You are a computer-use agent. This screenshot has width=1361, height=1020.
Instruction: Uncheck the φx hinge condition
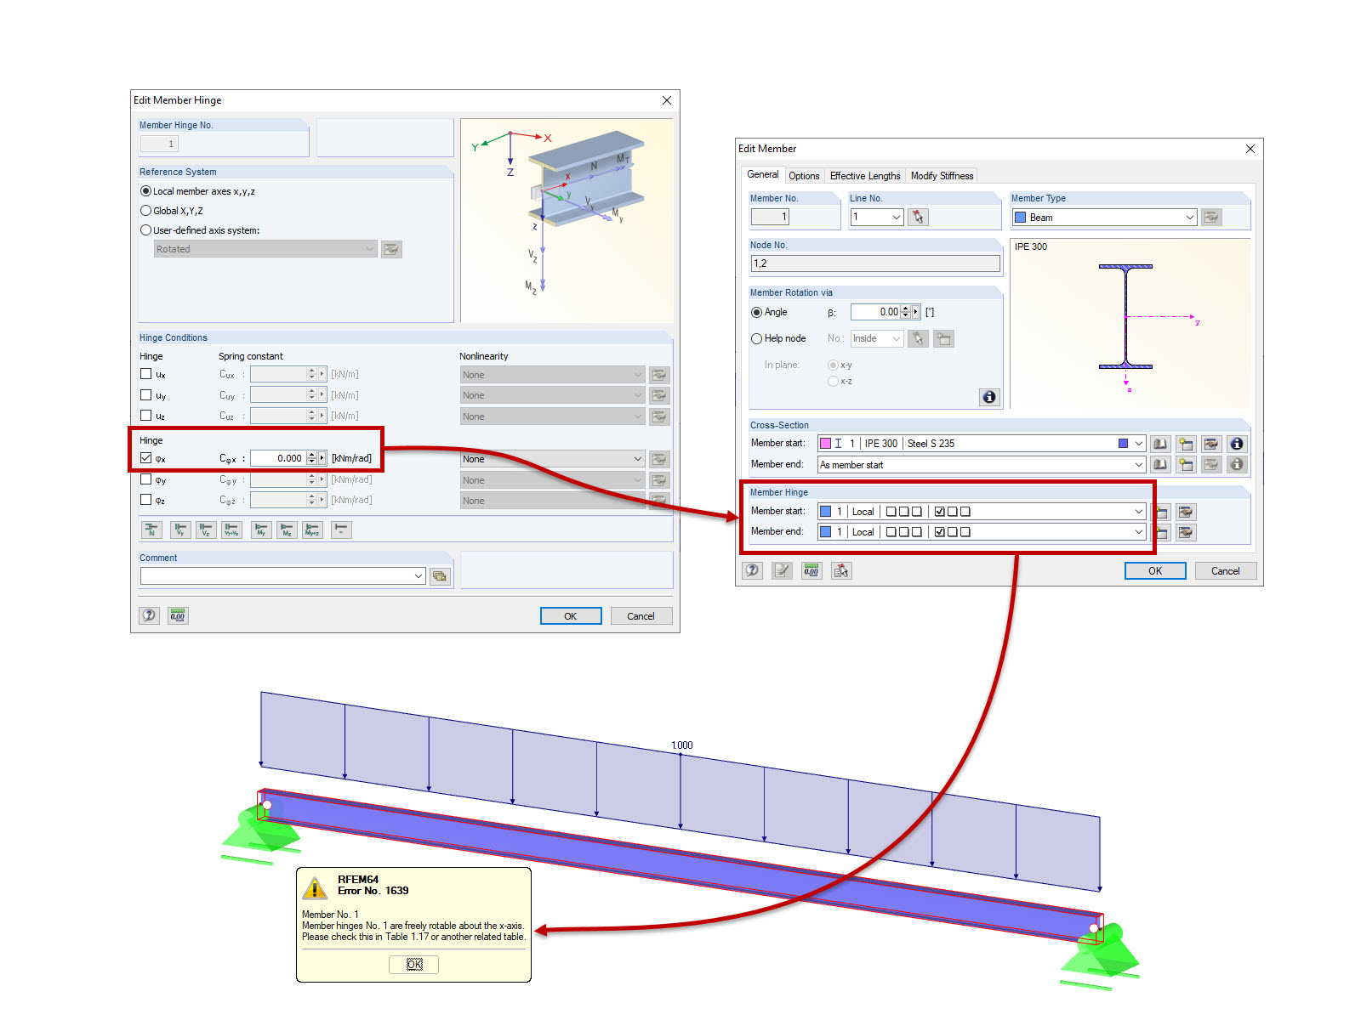[145, 457]
